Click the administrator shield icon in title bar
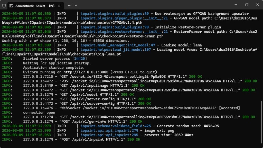This screenshot has width=263, height=148. [x=4, y=5]
